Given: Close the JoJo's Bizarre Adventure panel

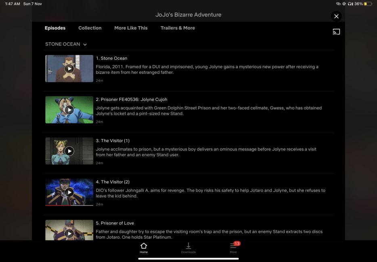Looking at the screenshot, I should pos(336,16).
